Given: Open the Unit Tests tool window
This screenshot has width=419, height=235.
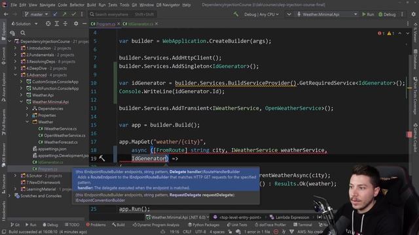Looking at the screenshot, I should [237, 225].
